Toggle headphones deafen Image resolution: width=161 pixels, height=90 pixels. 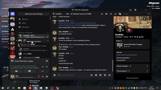[43, 76]
